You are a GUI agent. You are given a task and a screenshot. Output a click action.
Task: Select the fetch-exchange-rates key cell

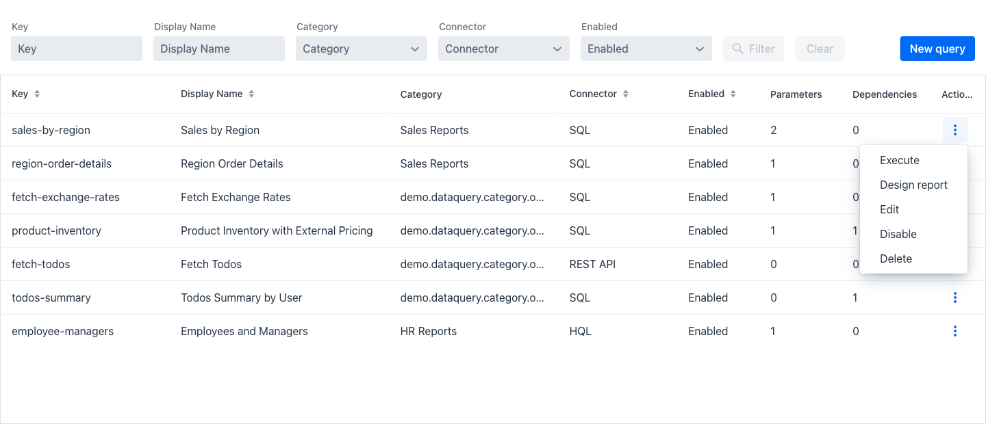click(x=66, y=197)
